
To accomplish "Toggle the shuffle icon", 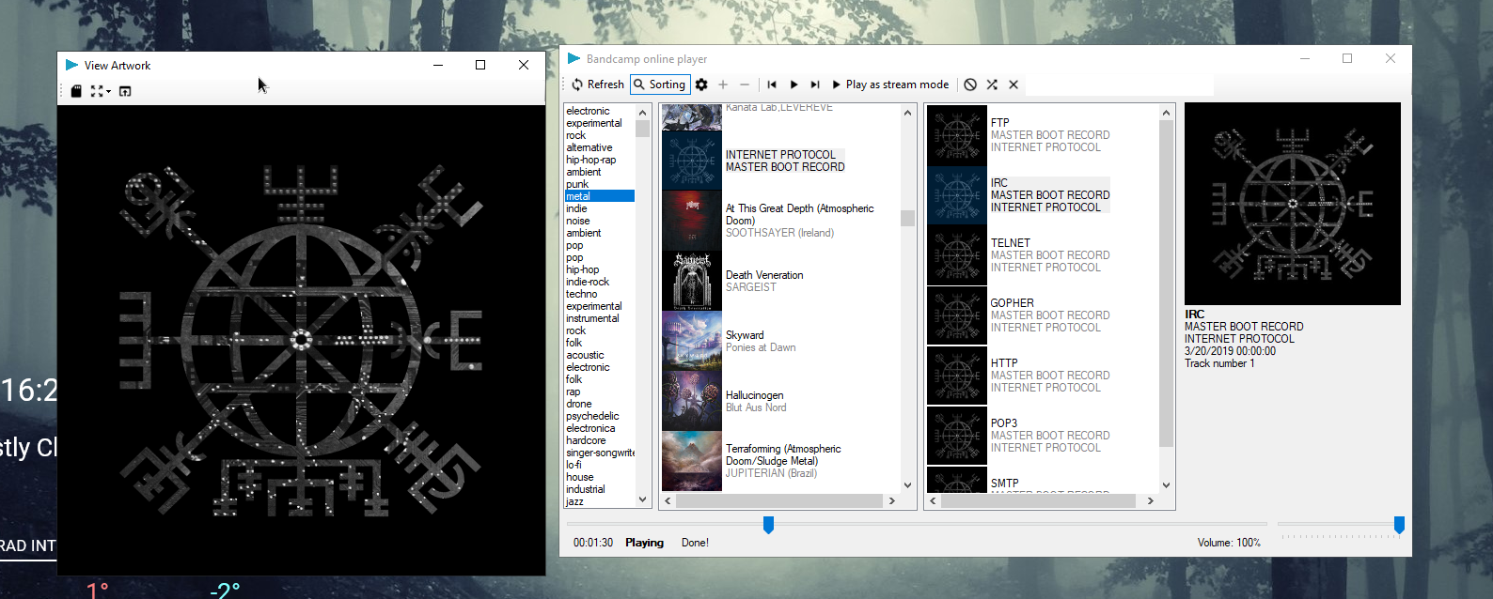I will pos(992,84).
